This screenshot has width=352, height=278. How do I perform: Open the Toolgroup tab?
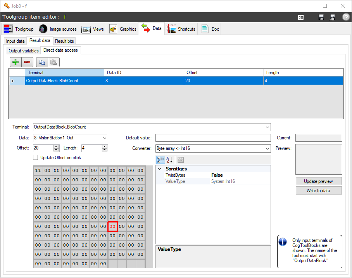coord(19,29)
